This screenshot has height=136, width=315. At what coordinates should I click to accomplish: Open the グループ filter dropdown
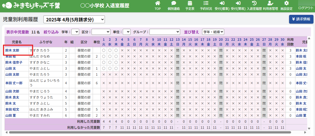[x=165, y=32]
